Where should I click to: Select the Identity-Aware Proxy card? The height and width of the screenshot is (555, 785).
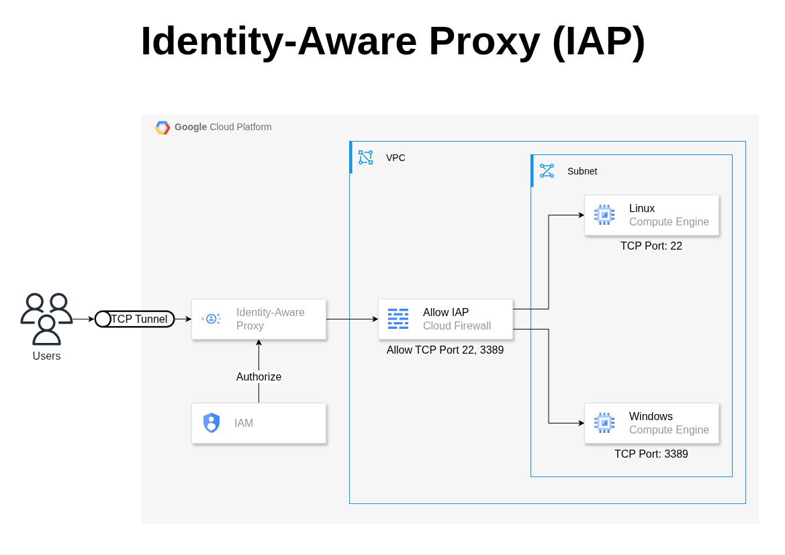[x=259, y=319]
